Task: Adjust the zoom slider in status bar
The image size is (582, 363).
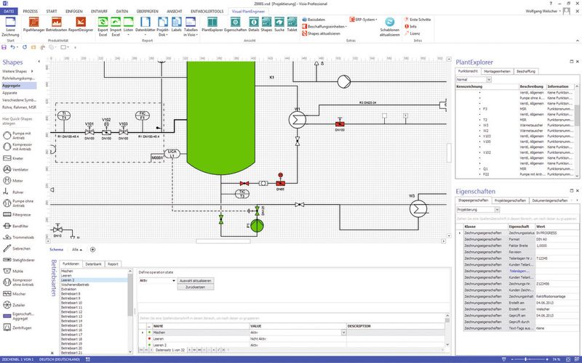Action: [x=525, y=359]
